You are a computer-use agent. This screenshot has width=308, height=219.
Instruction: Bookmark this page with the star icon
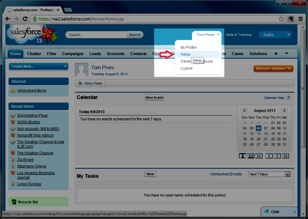point(281,19)
